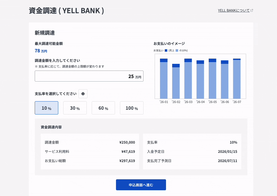Screen dimensions: 277x196
Task: Click the external link icon beside YELL BANKについて
Action: [252, 11]
